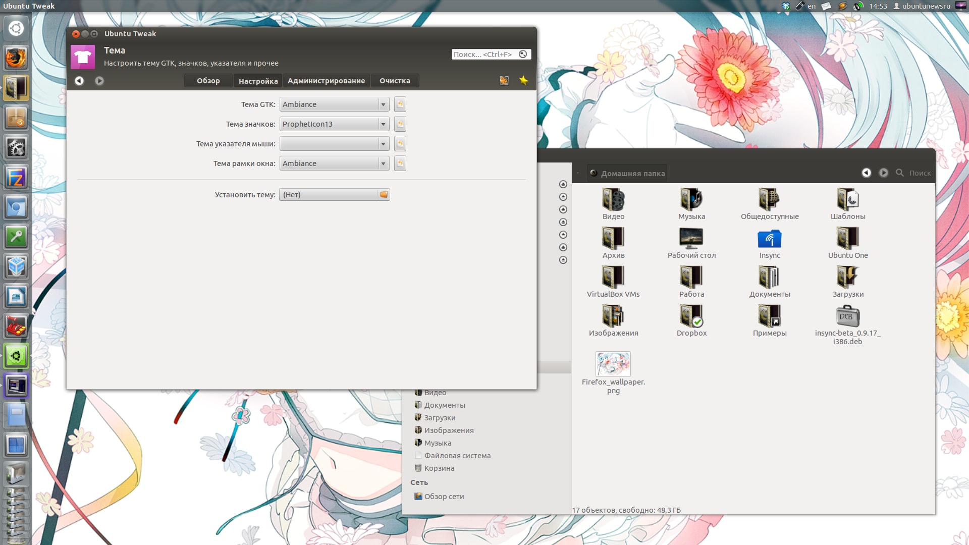
Task: Switch to the Администрирование tab
Action: 326,81
